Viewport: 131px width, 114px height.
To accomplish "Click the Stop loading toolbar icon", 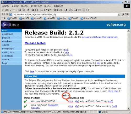I will [20, 10].
